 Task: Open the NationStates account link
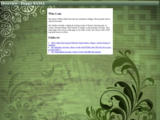(x=76, y=52)
